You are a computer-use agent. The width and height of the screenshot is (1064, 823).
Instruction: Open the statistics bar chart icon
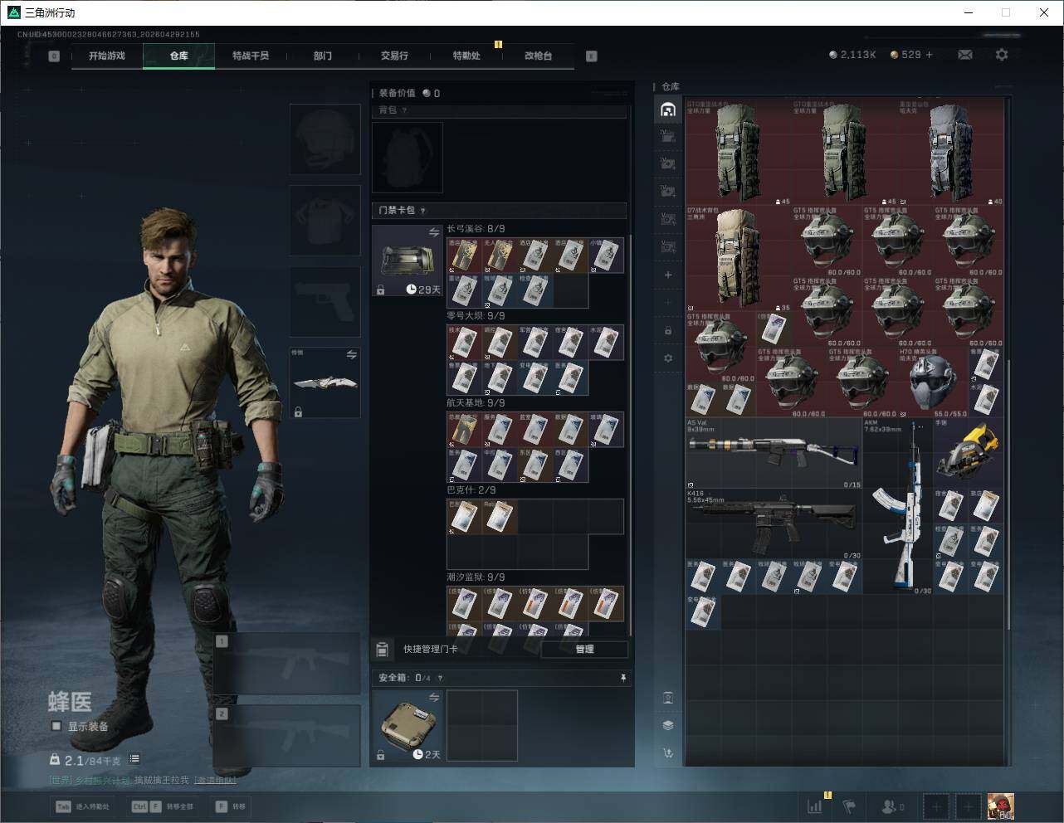[x=815, y=806]
